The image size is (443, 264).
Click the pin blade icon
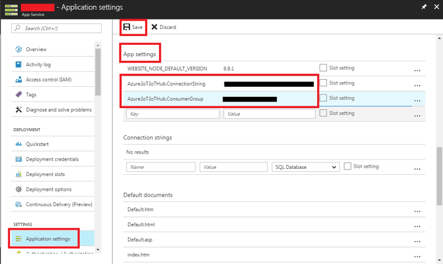(424, 6)
